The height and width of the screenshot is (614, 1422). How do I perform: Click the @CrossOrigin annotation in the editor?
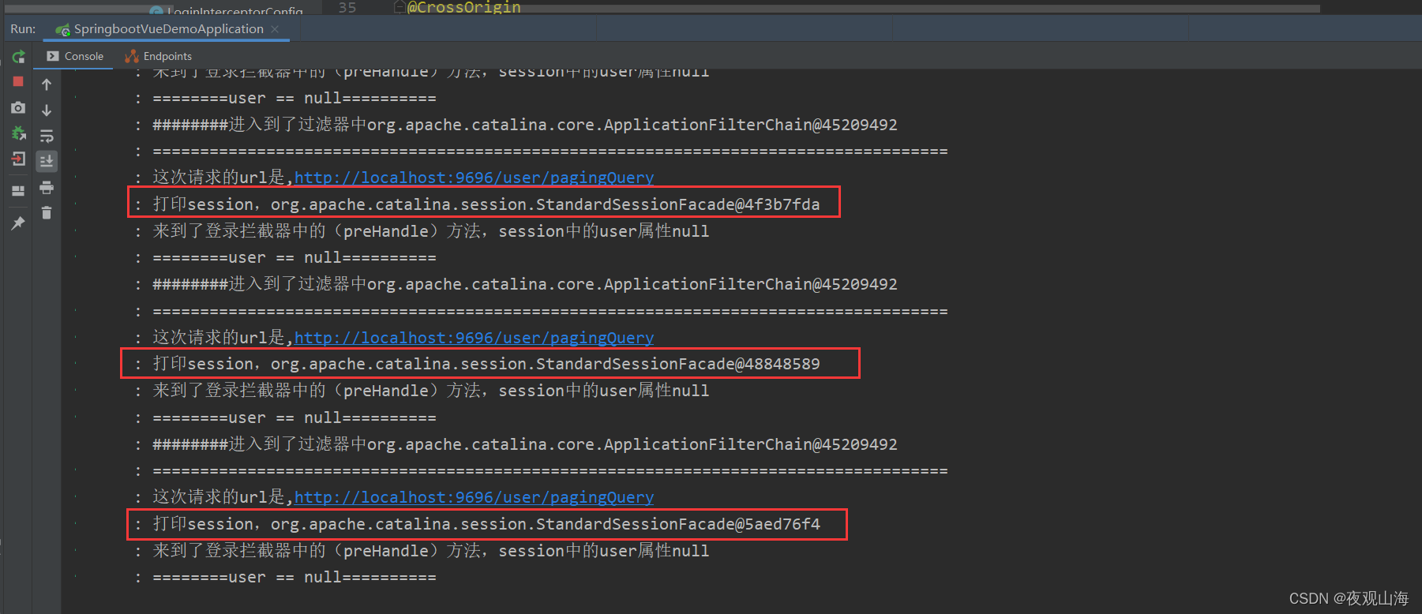(x=464, y=7)
